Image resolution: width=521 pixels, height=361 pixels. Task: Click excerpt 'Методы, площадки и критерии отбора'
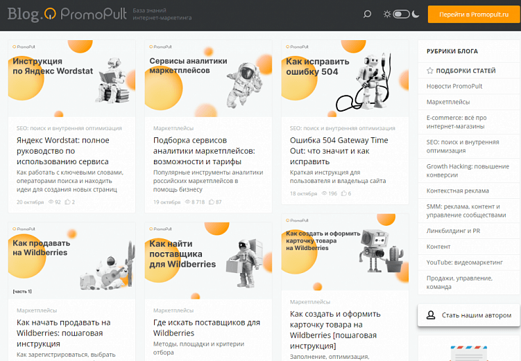coord(198,348)
